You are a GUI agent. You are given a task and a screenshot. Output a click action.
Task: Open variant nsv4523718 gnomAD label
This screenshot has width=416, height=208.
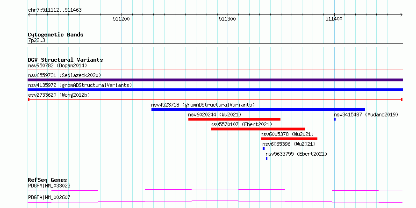(x=203, y=105)
